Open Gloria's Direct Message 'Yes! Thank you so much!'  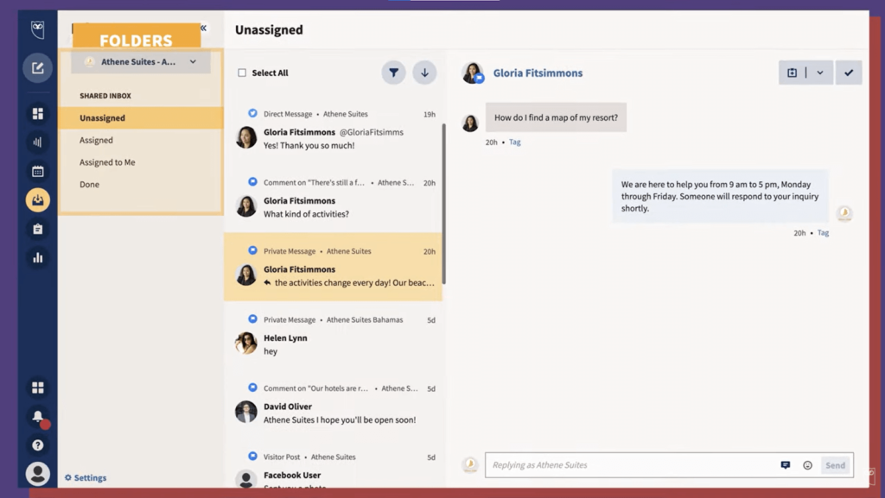pyautogui.click(x=333, y=130)
